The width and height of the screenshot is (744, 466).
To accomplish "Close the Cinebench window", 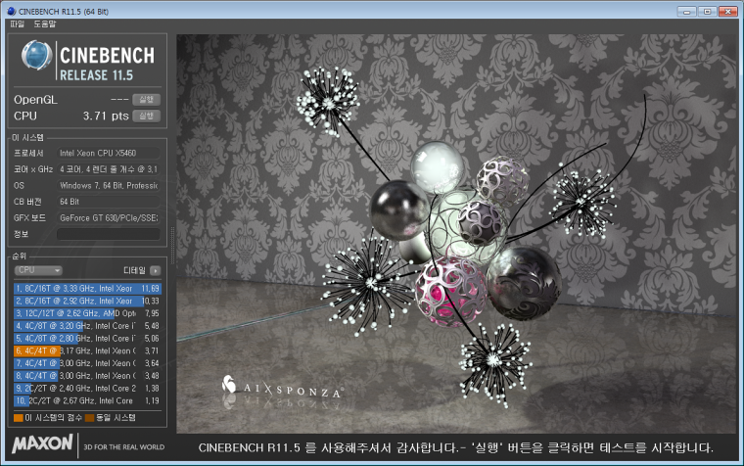I will coord(728,11).
